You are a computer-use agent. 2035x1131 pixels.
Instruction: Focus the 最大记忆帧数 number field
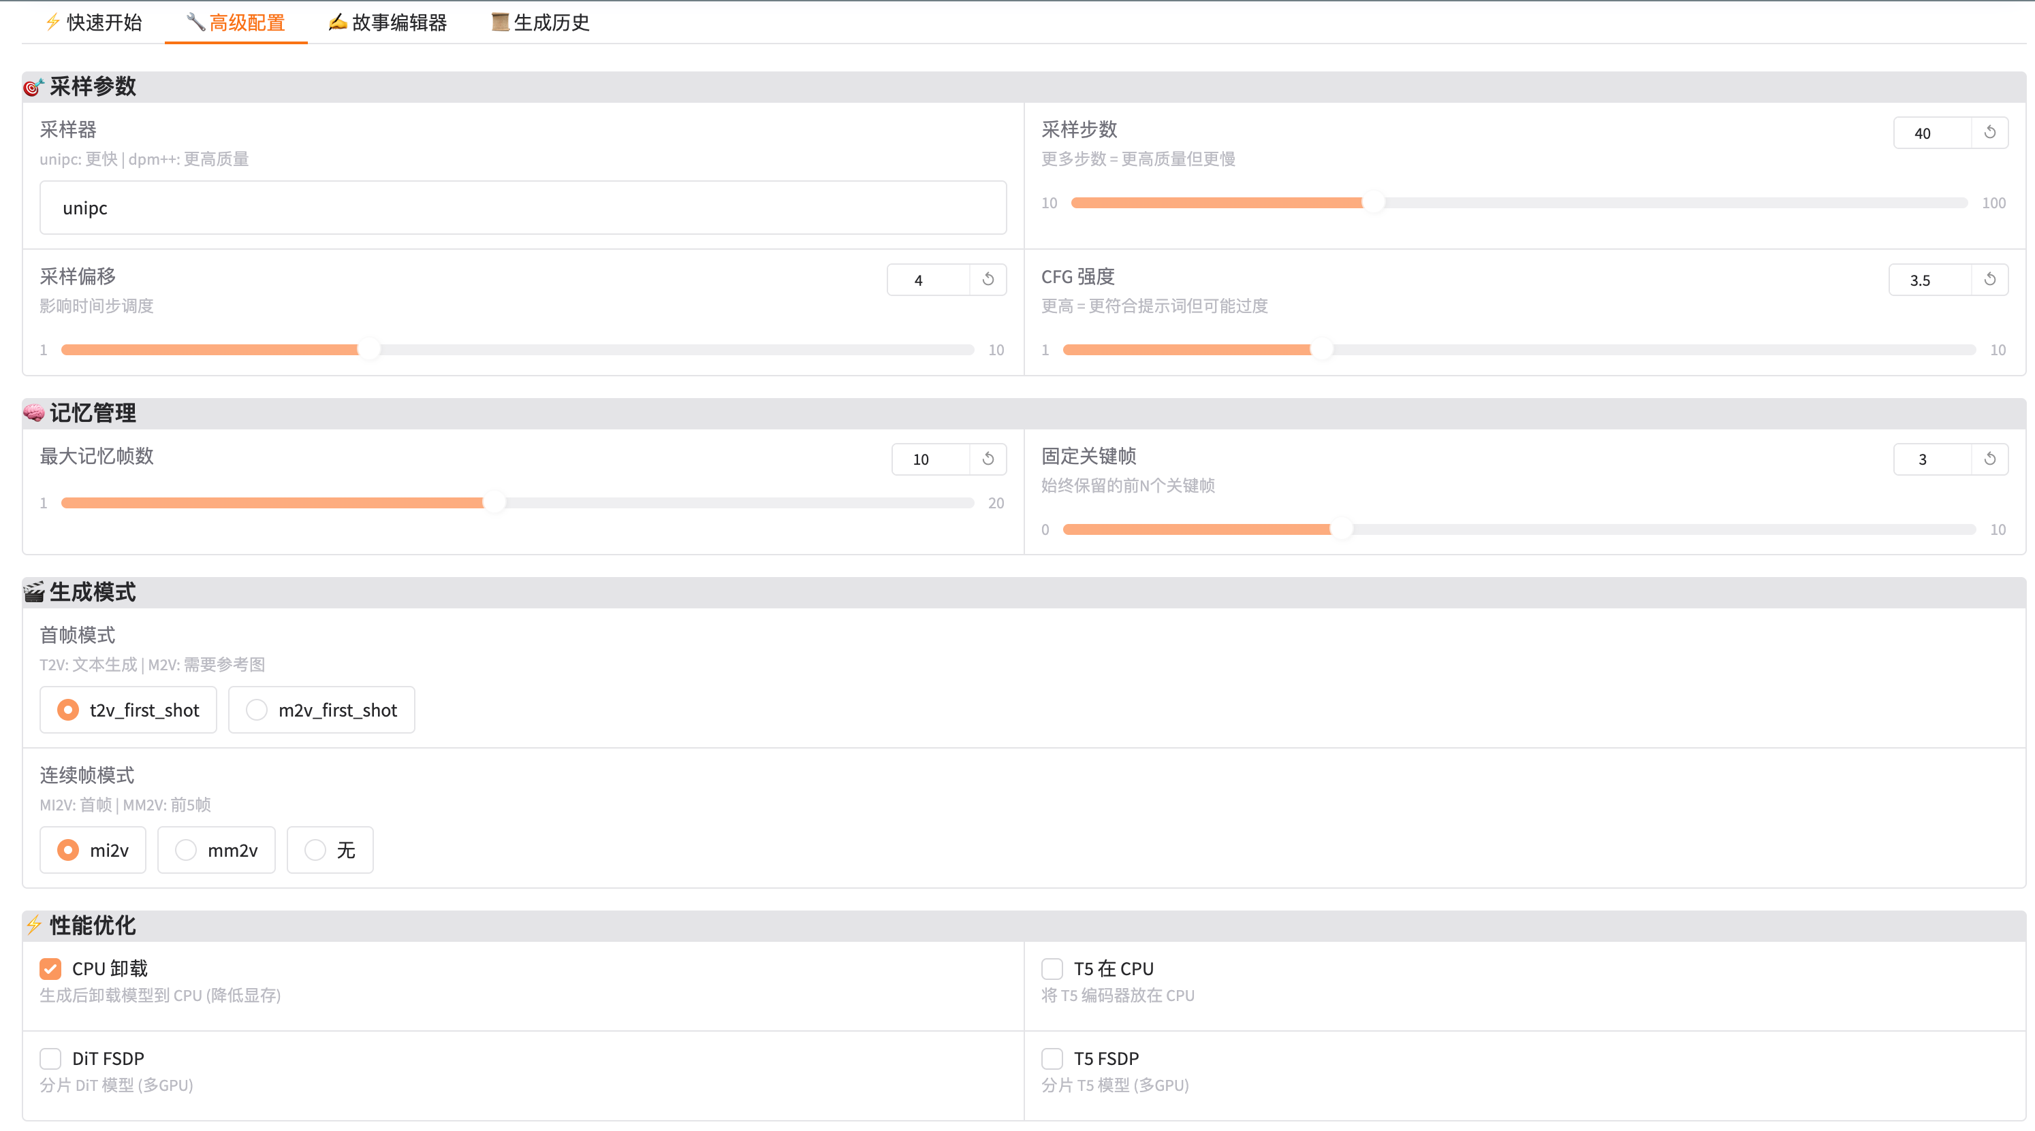coord(930,459)
